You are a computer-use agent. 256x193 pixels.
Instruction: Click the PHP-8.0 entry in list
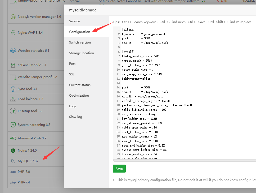24,172
